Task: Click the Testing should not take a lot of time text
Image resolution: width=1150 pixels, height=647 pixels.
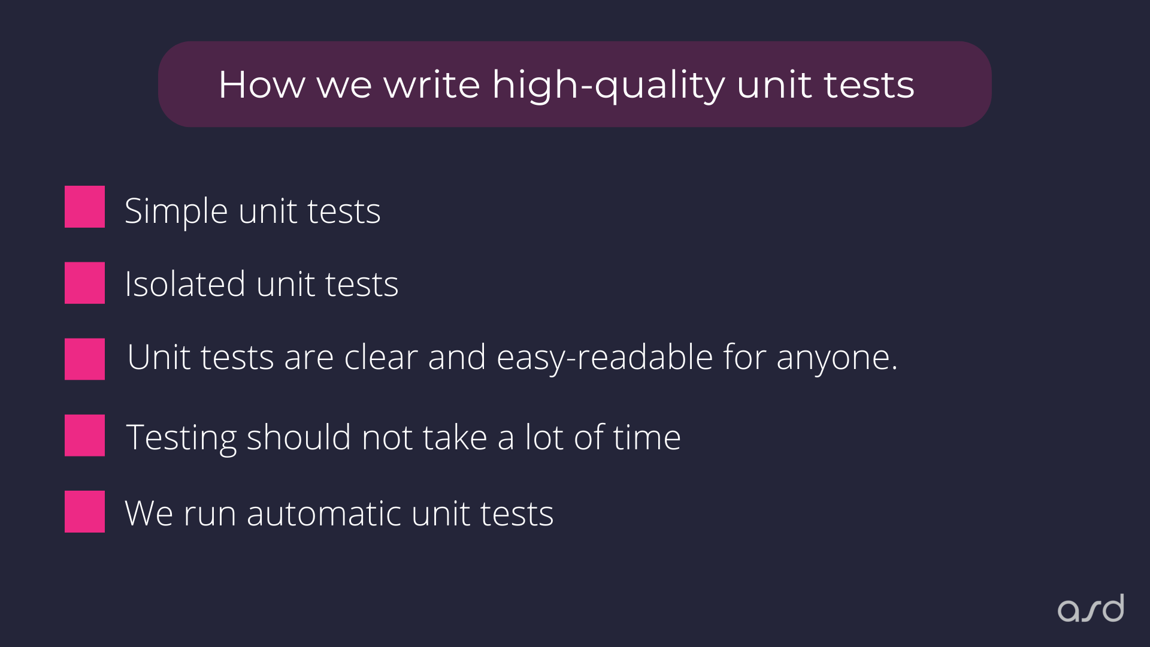Action: coord(403,437)
